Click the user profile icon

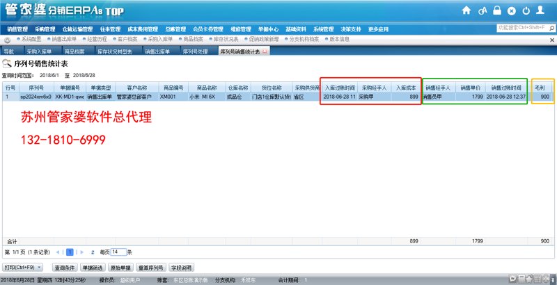(540, 10)
